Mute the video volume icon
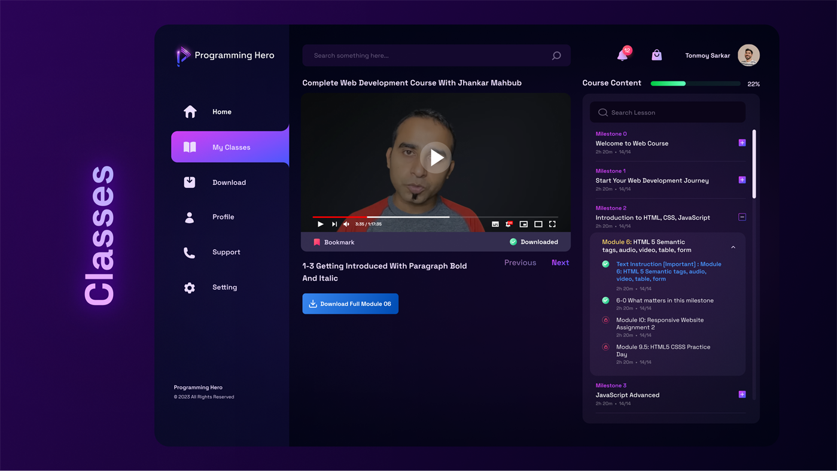Viewport: 837px width, 471px height. (x=346, y=224)
